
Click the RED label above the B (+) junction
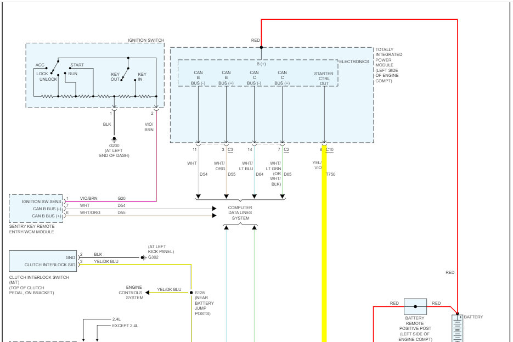click(256, 40)
